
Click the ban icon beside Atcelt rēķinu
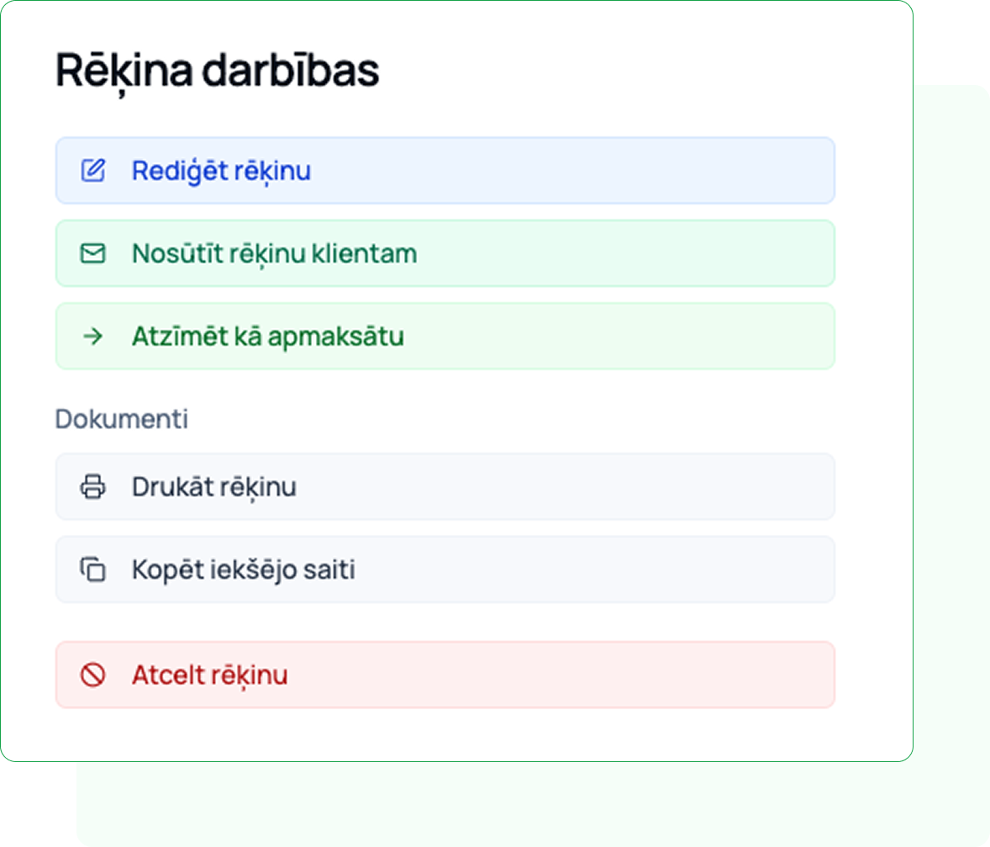pyautogui.click(x=92, y=675)
